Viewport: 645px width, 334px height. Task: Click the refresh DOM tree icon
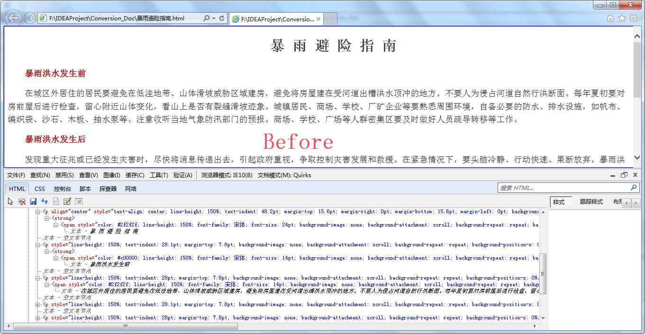point(45,201)
